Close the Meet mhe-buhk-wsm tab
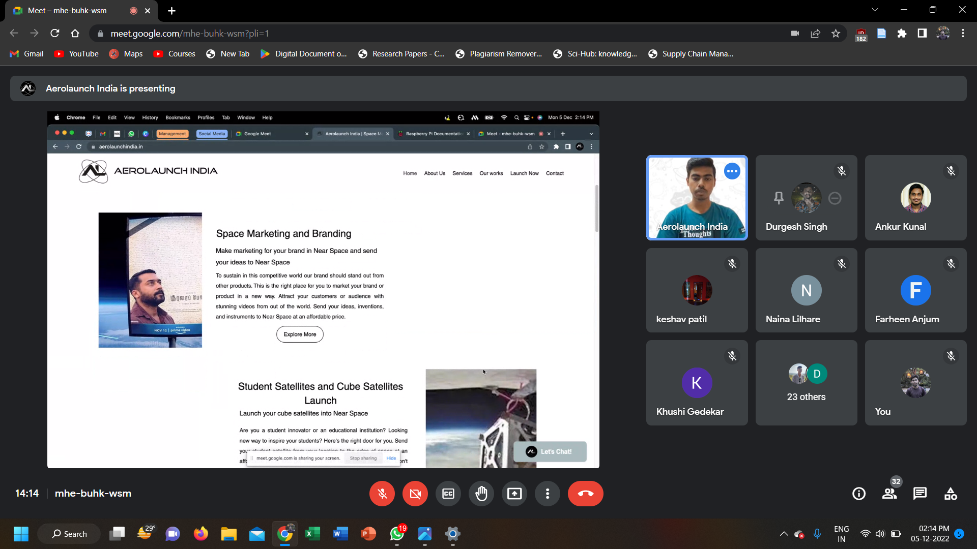 (x=148, y=11)
